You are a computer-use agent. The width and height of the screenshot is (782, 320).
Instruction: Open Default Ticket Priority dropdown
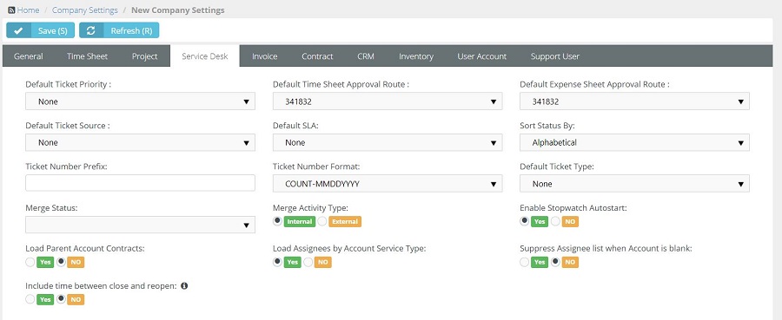coord(140,101)
